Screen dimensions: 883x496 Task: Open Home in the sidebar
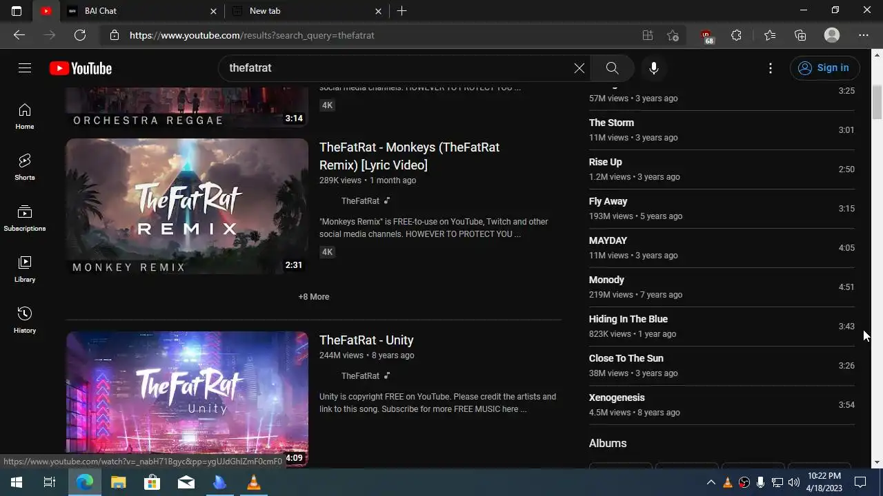25,116
